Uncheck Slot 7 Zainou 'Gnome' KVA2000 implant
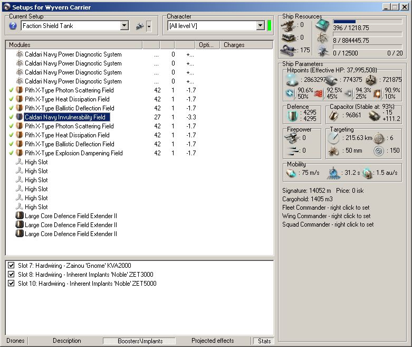Image resolution: width=412 pixels, height=347 pixels. pyautogui.click(x=11, y=266)
